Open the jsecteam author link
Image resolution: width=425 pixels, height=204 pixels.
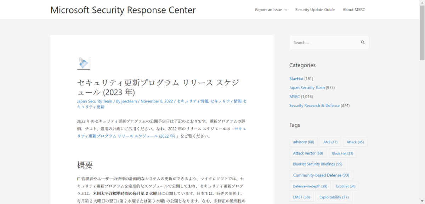[x=129, y=101]
